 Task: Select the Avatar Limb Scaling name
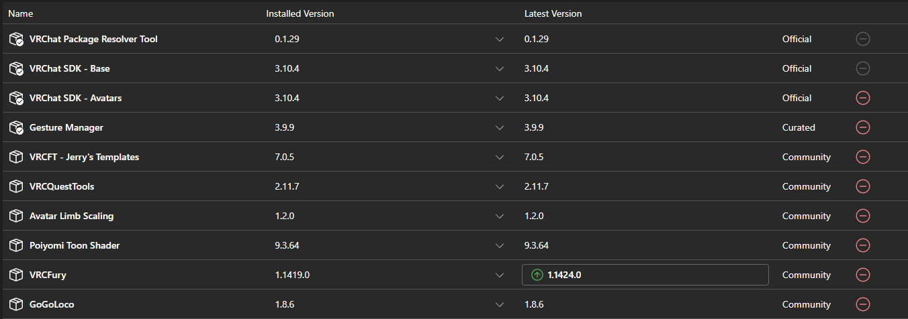click(71, 216)
